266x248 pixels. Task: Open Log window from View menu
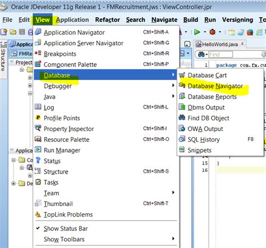tap(106, 107)
